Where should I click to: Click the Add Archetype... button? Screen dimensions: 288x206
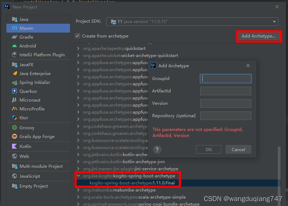pos(258,36)
